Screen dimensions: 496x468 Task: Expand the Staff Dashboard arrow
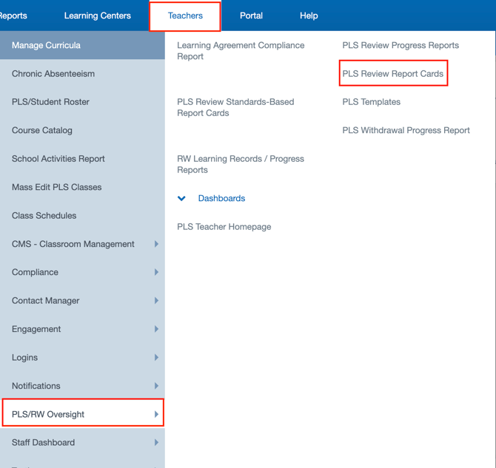(x=156, y=443)
